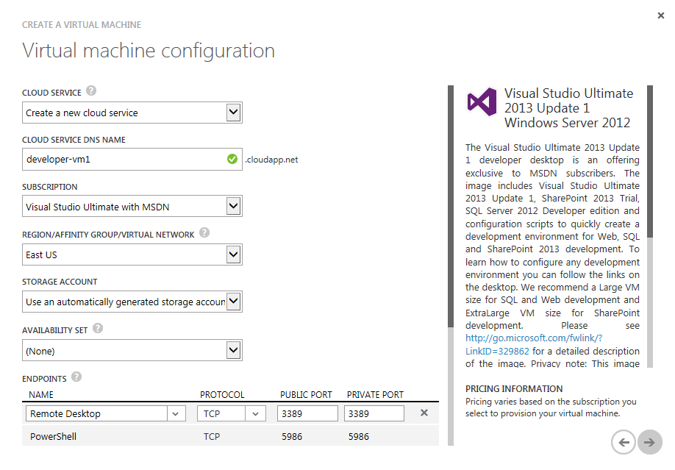Select the PowerShell endpoint row
The width and height of the screenshot is (675, 470).
[x=230, y=436]
